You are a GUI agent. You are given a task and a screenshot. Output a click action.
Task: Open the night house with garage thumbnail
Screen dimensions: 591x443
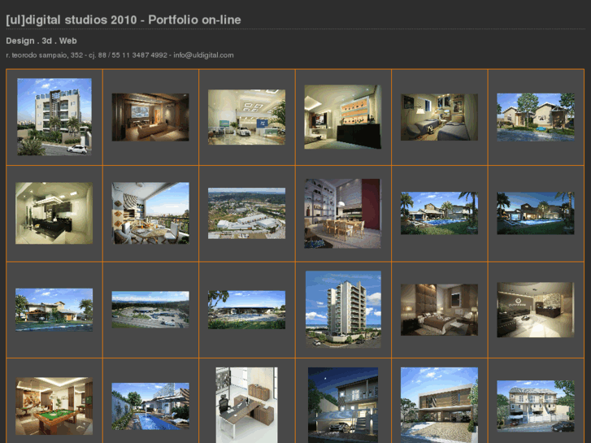click(343, 406)
